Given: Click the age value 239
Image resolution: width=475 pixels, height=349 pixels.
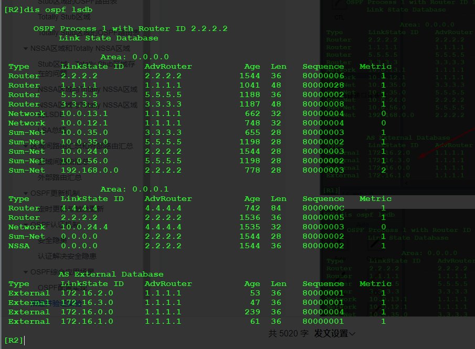Looking at the screenshot, I should (x=252, y=312).
